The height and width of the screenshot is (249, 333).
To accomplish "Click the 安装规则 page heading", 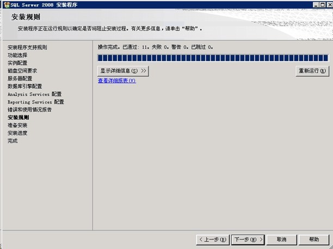I will [26, 17].
